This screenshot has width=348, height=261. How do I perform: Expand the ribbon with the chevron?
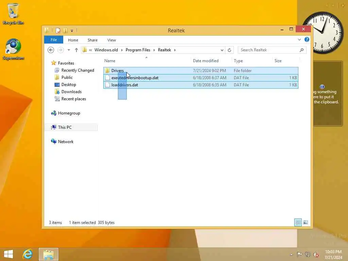coord(299,40)
